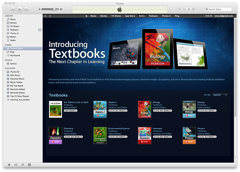The height and width of the screenshot is (172, 240).
Task: Buy Algebra 1 for $14.99
Action: tap(116, 110)
